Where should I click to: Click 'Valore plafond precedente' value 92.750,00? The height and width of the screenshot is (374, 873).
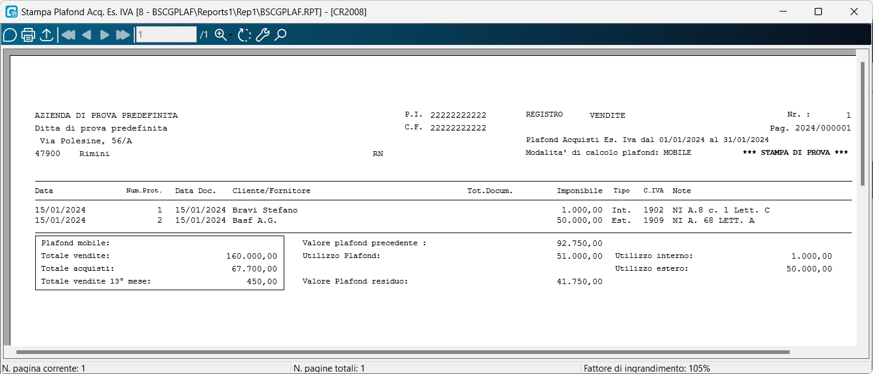point(580,243)
